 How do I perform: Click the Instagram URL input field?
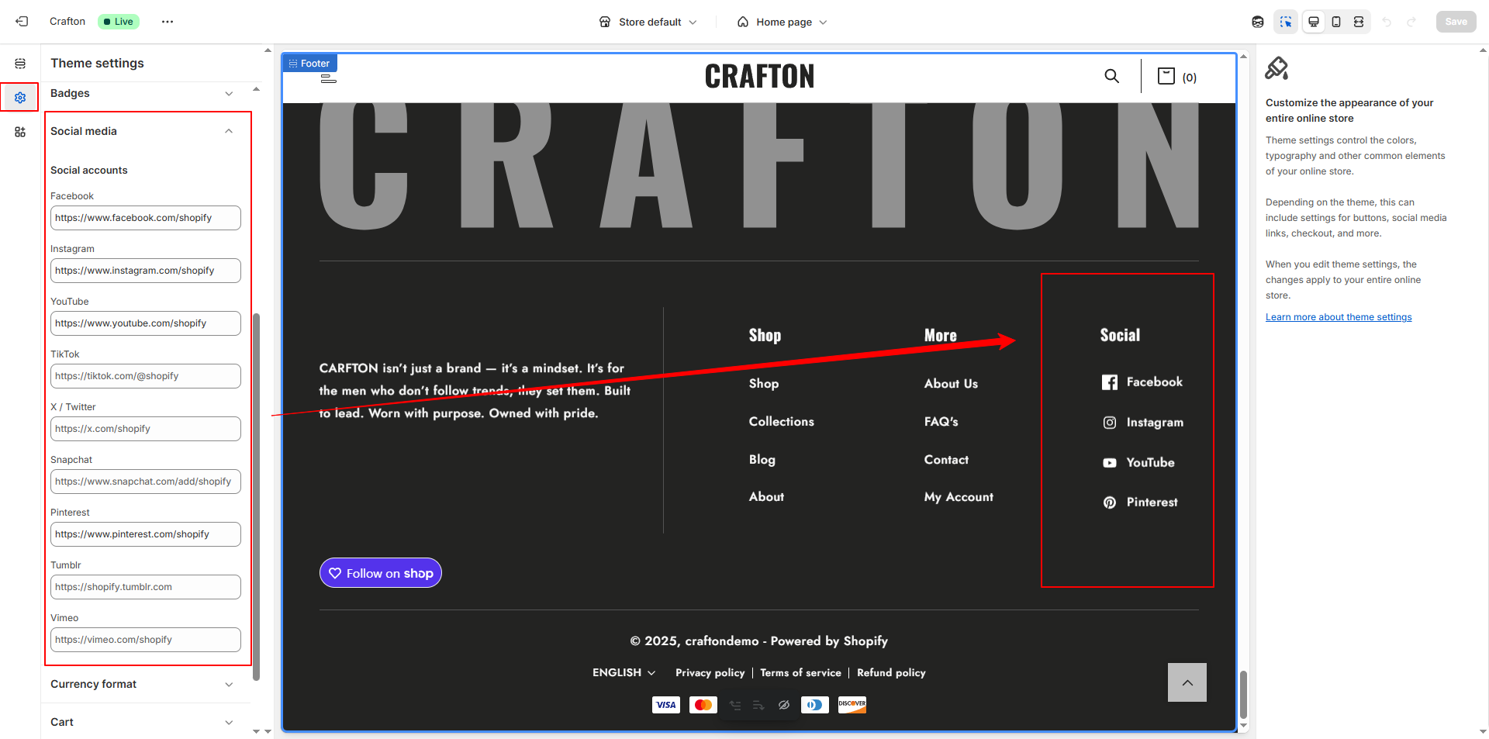click(145, 271)
